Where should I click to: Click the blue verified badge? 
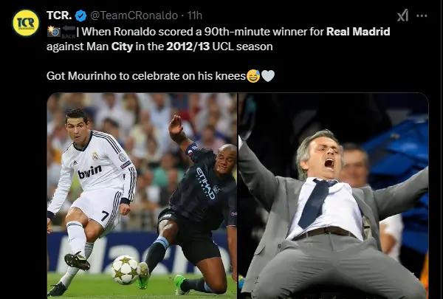pyautogui.click(x=81, y=16)
